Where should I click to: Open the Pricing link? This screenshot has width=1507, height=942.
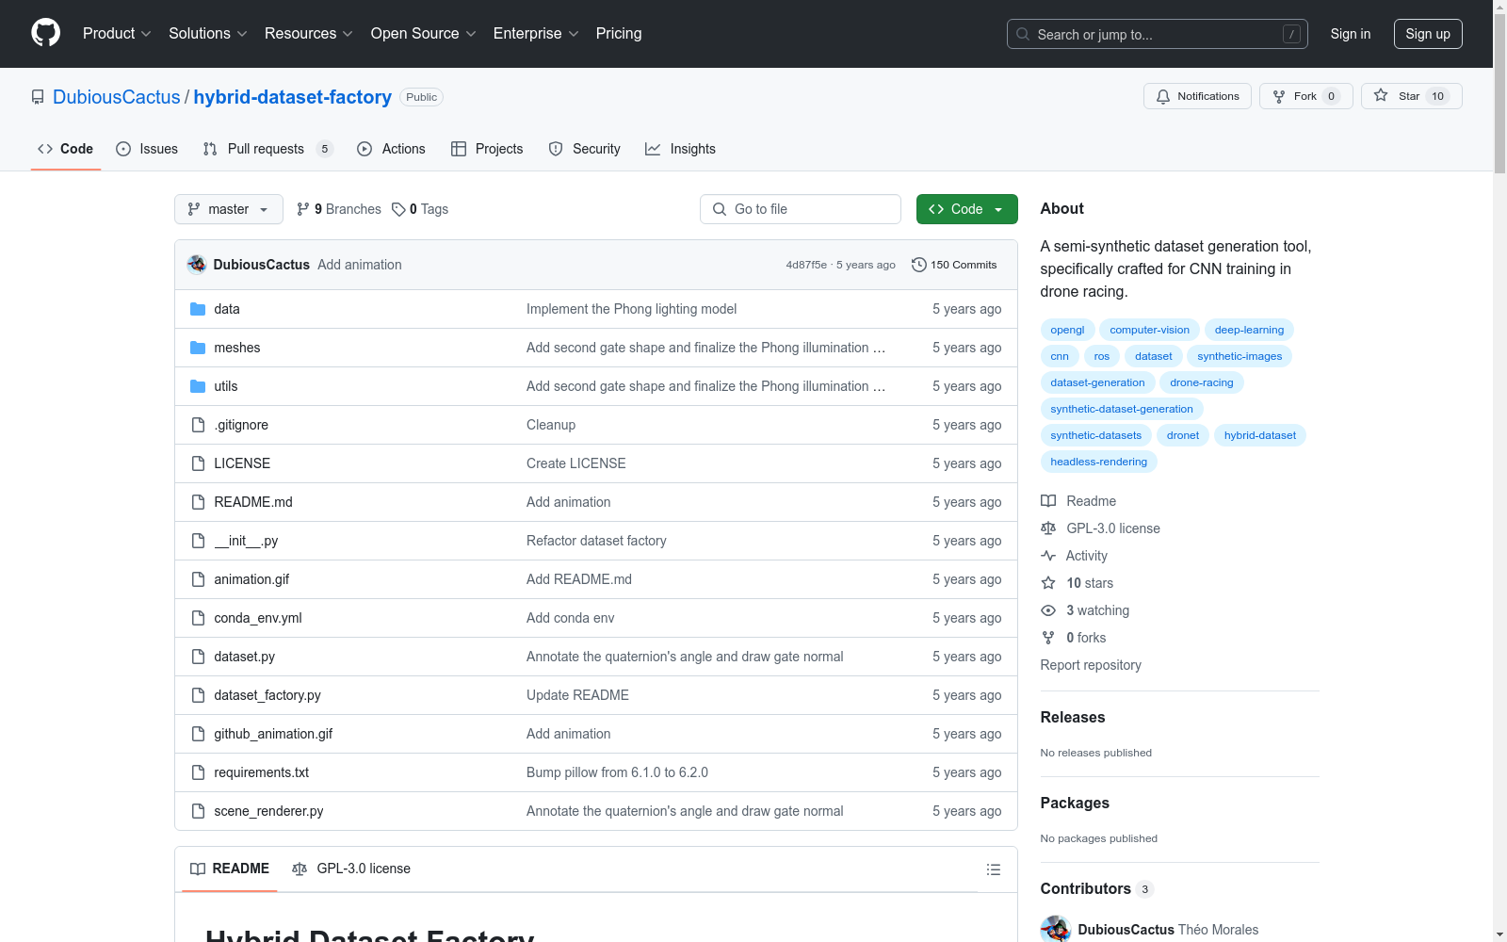click(x=619, y=34)
